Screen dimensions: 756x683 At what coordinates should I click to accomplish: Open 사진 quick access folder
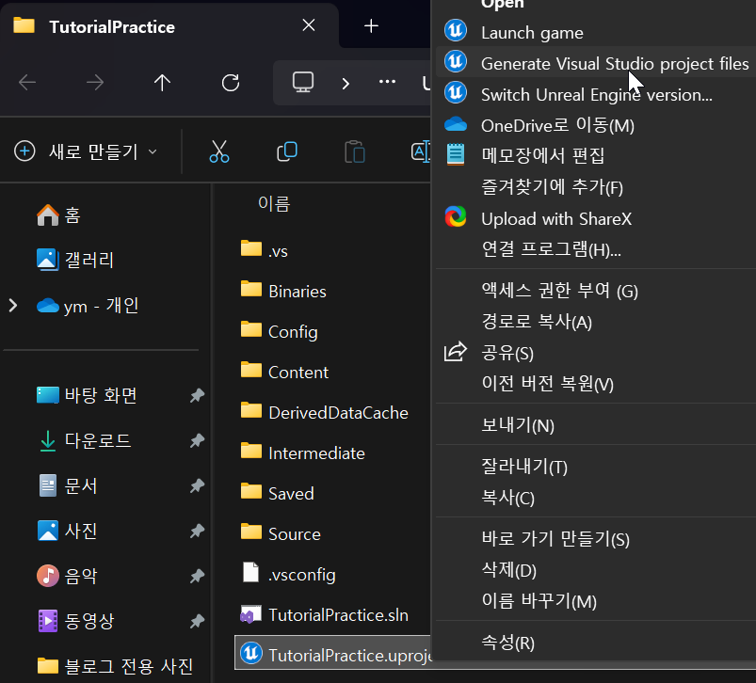68,531
